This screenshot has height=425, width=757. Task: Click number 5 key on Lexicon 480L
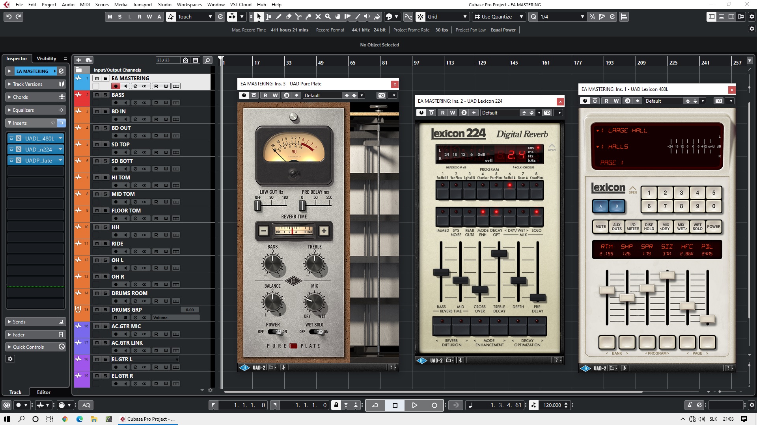[713, 193]
